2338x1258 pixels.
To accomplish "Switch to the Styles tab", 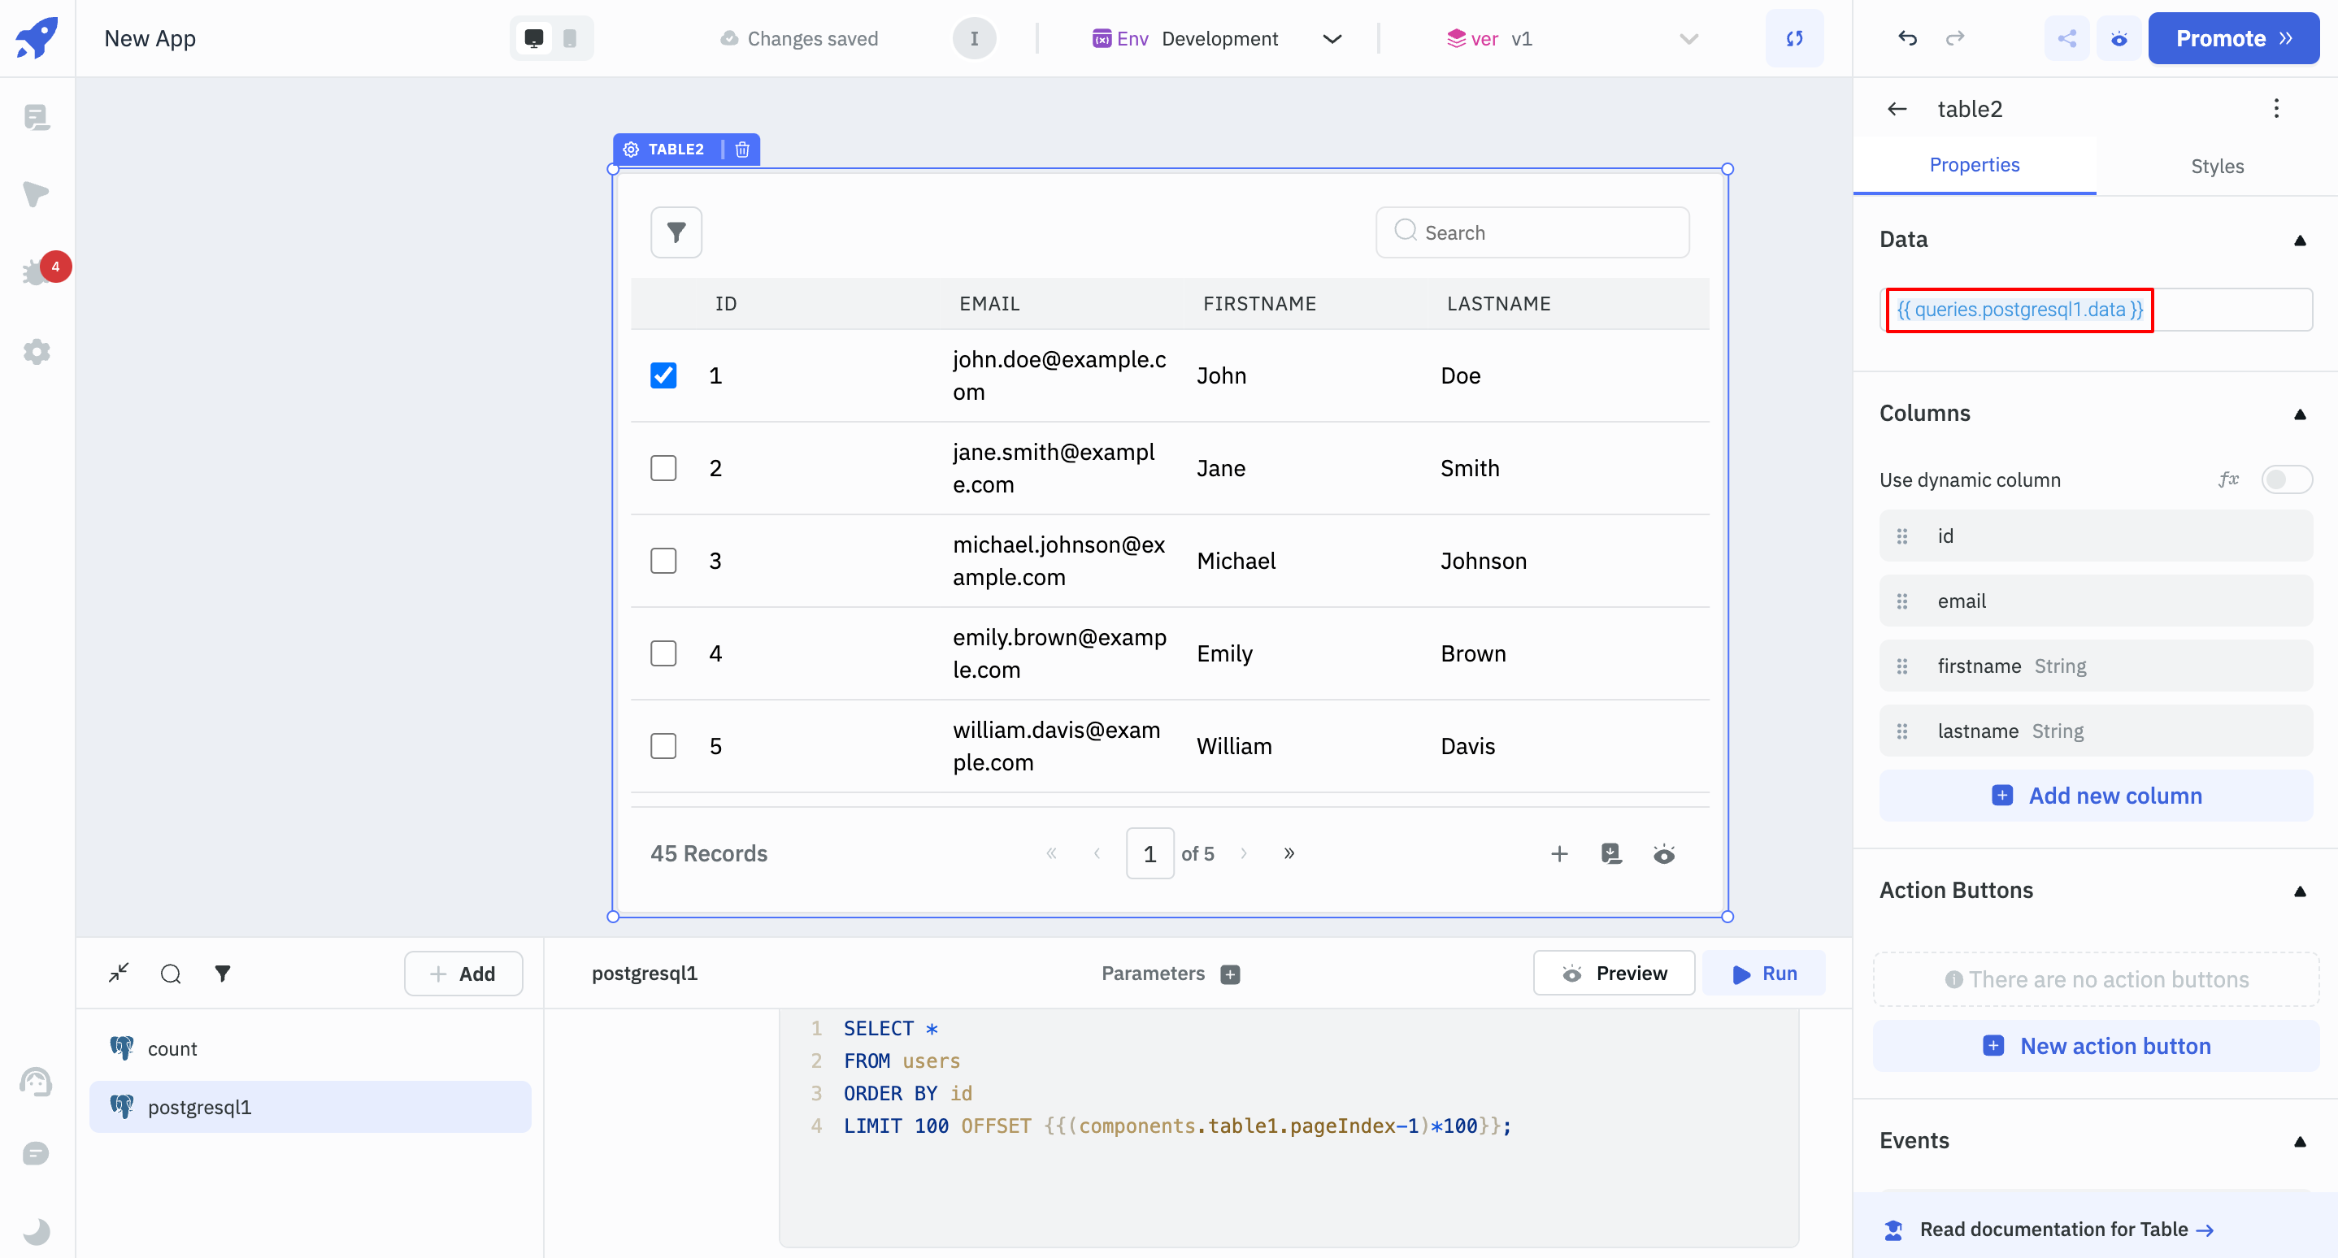I will click(2216, 166).
